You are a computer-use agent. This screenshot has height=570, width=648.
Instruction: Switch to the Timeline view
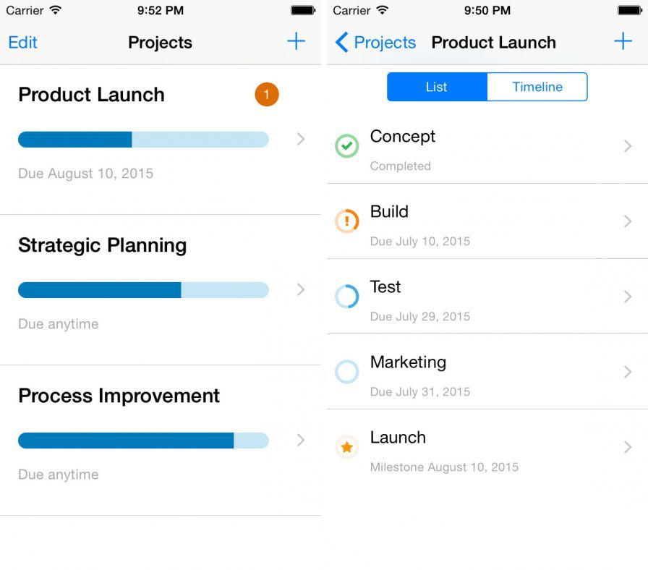click(x=537, y=87)
